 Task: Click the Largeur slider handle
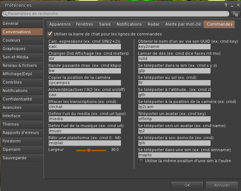coord(89,150)
